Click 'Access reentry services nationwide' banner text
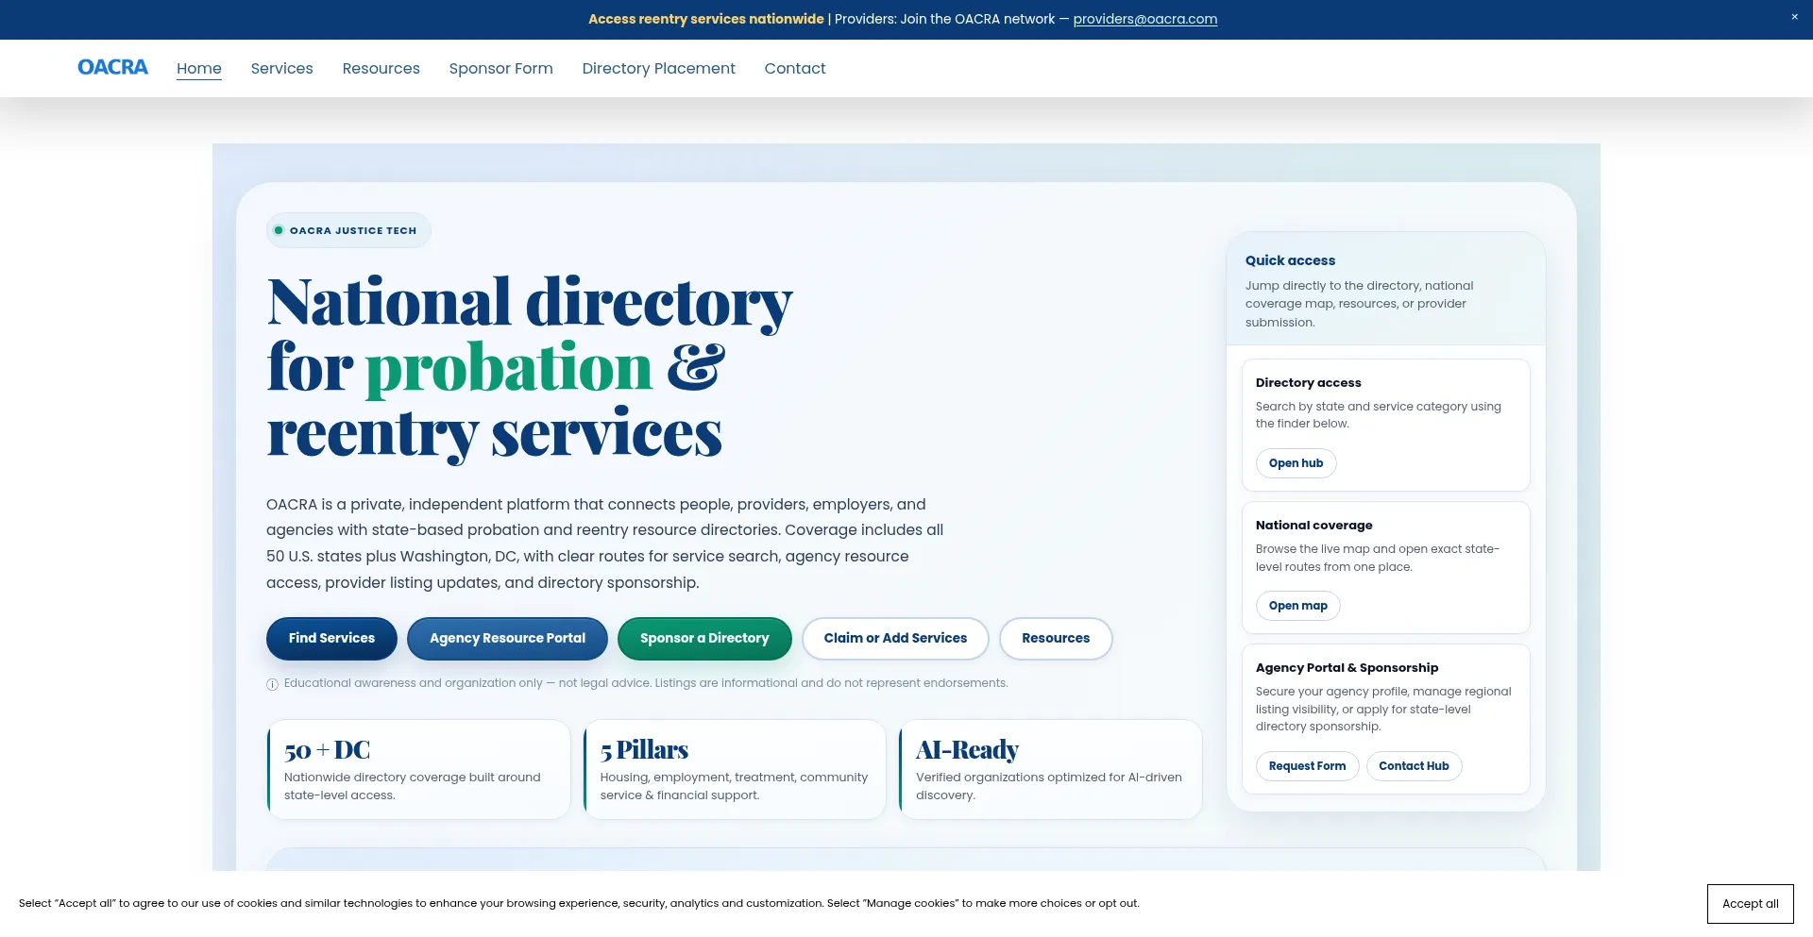1813x937 pixels. [x=705, y=19]
